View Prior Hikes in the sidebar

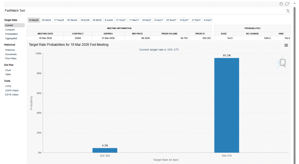coord(11,59)
